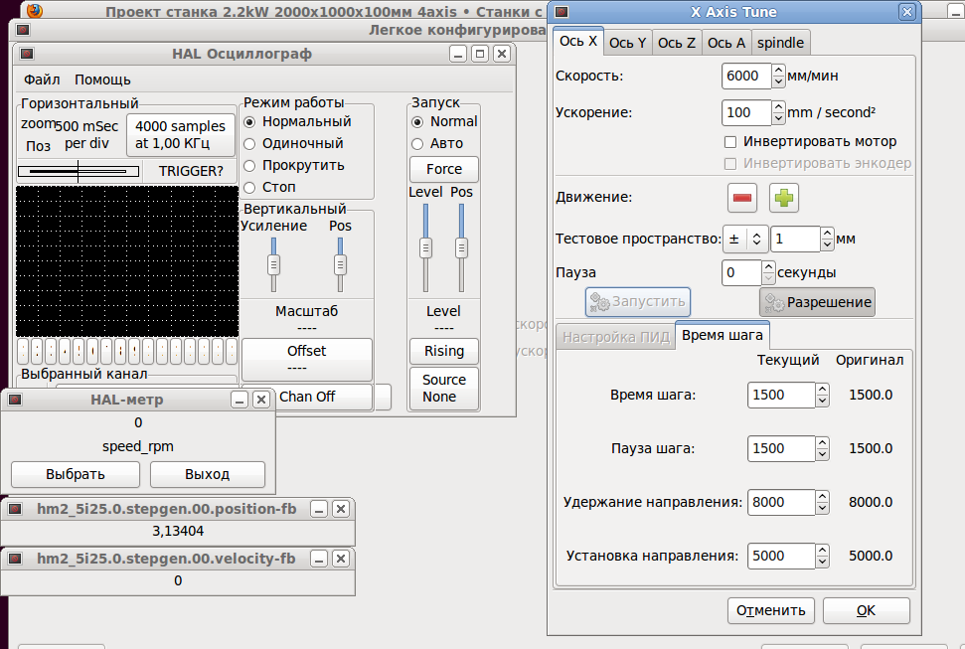
Task: Open the Настройка ПИД tab
Action: pyautogui.click(x=615, y=337)
